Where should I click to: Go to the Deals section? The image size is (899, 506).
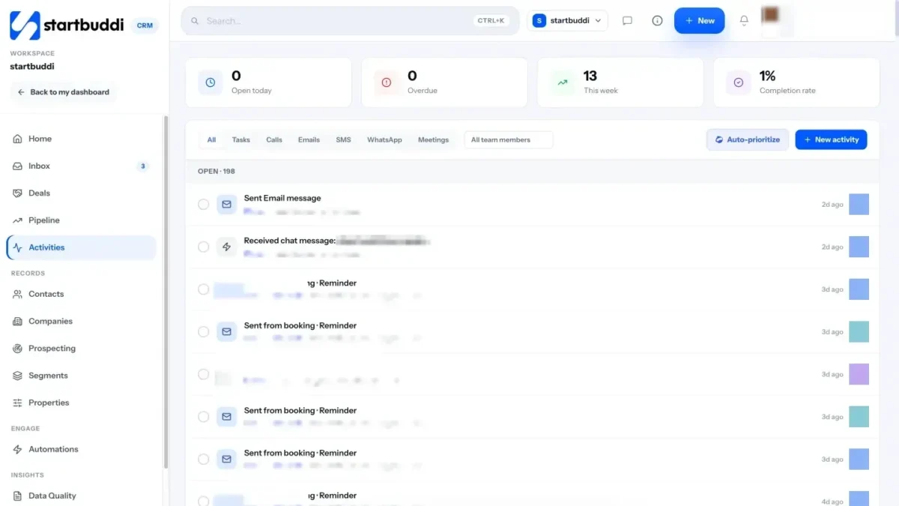click(81, 193)
